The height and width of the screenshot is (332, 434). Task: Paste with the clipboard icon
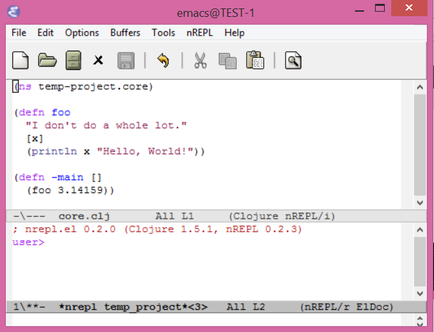tap(255, 60)
